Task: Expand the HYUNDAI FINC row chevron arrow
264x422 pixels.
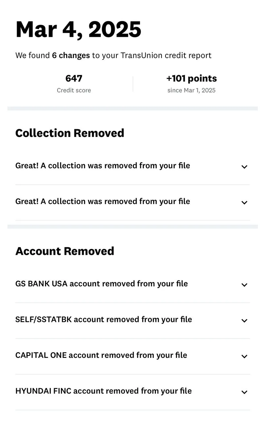Action: 244,392
